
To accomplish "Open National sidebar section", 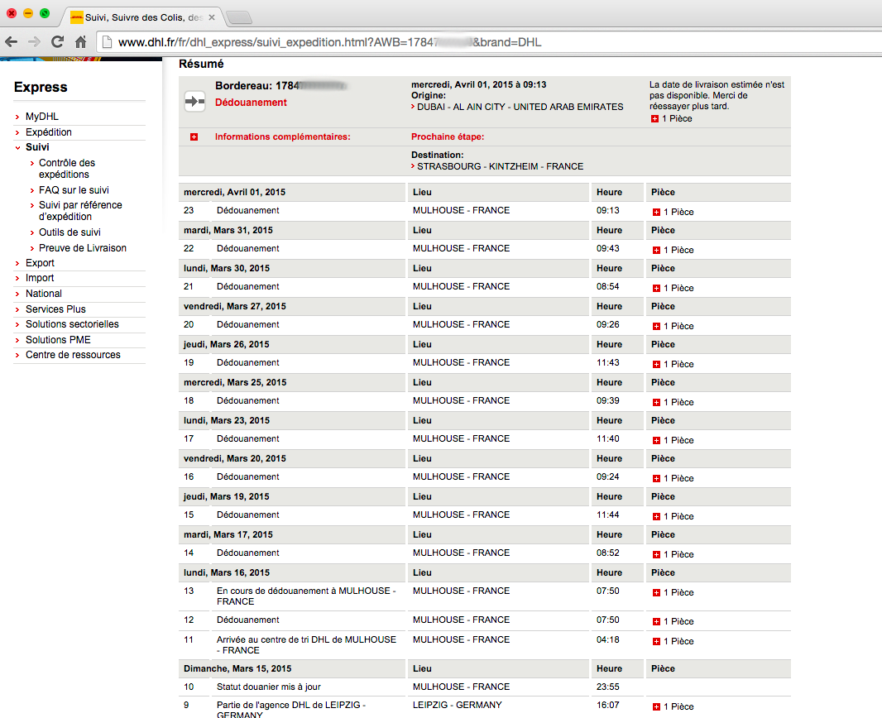I will click(43, 294).
